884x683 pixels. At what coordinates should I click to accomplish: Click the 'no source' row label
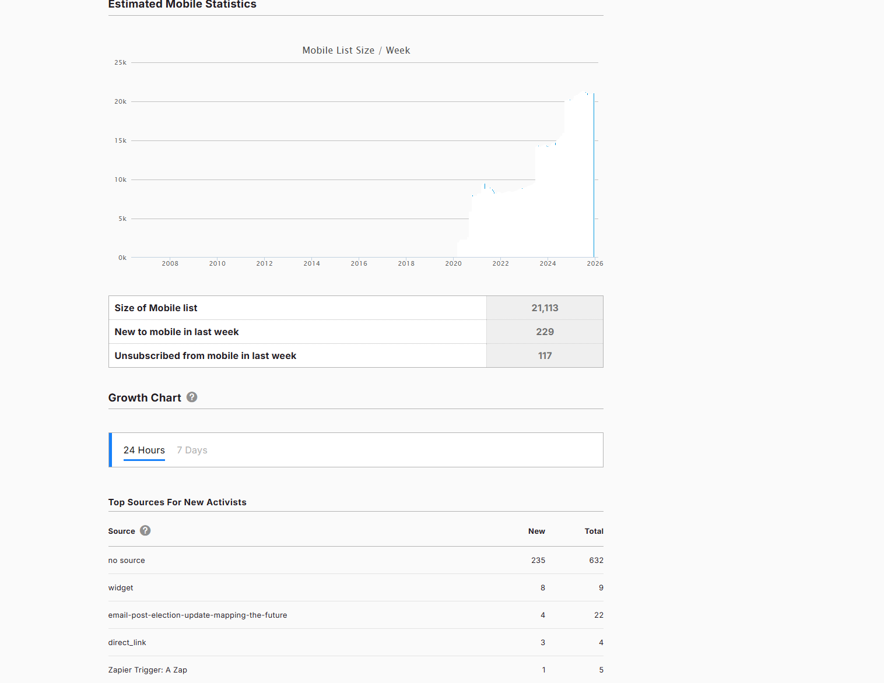point(127,560)
